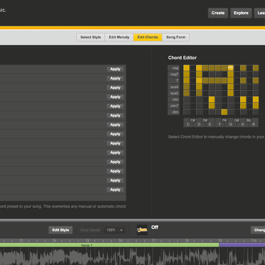Click the "Chord Editor" heading
Screen dimensions: 265x265
tap(182, 58)
